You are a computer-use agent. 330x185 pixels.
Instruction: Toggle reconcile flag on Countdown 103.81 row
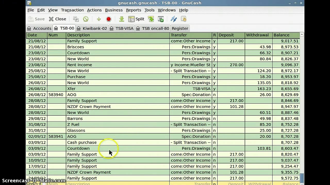pos(214,148)
